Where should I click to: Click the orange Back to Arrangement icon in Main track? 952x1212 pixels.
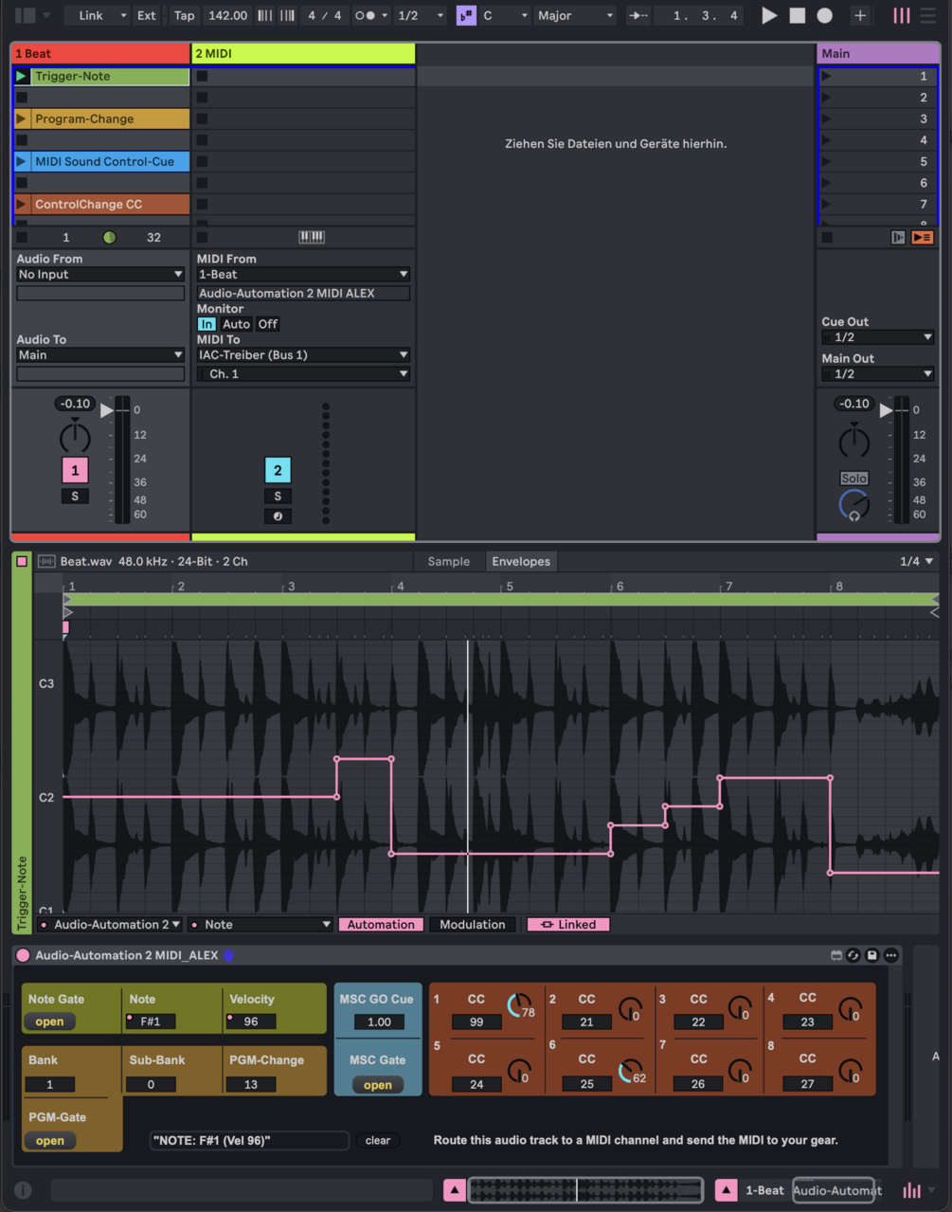click(x=923, y=237)
